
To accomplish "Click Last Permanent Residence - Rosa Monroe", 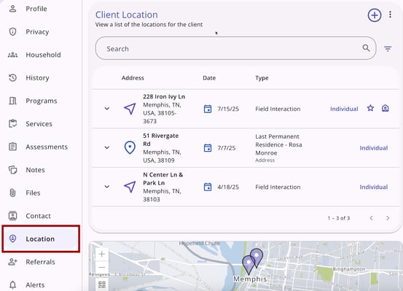I will (278, 144).
